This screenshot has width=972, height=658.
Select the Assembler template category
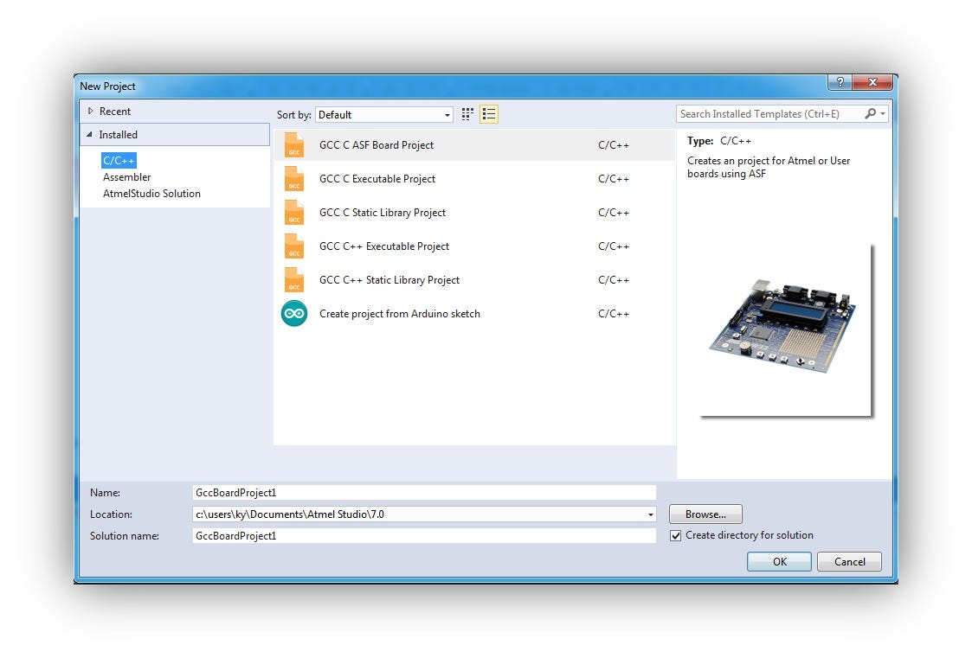126,177
